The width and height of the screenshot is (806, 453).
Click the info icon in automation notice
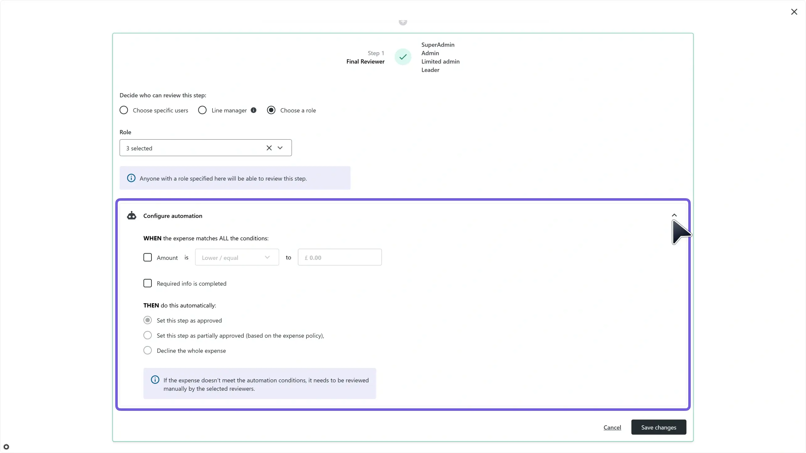coord(155,380)
